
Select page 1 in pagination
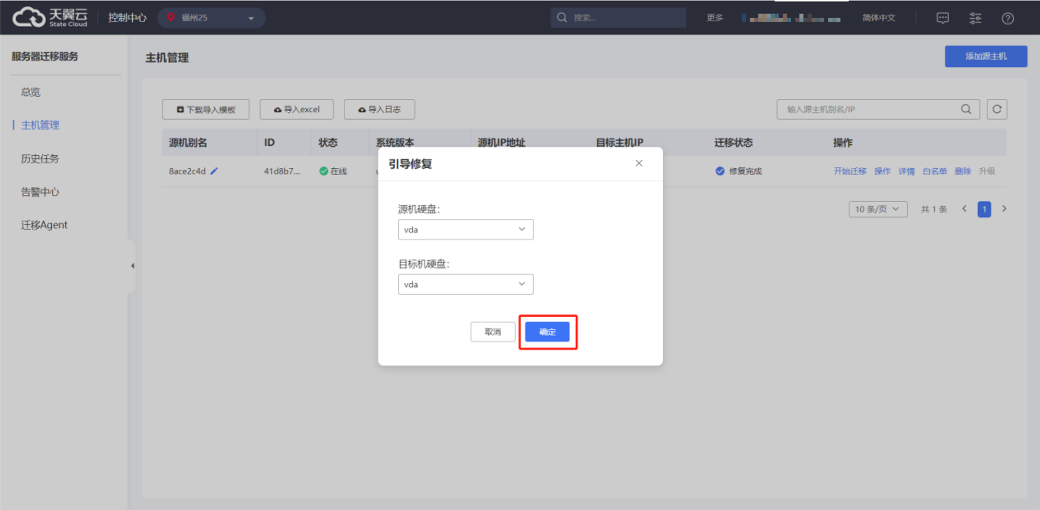pyautogui.click(x=984, y=209)
